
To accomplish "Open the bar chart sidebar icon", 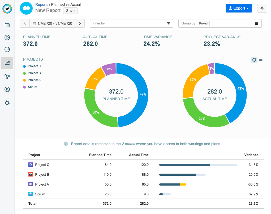I will [x=7, y=50].
